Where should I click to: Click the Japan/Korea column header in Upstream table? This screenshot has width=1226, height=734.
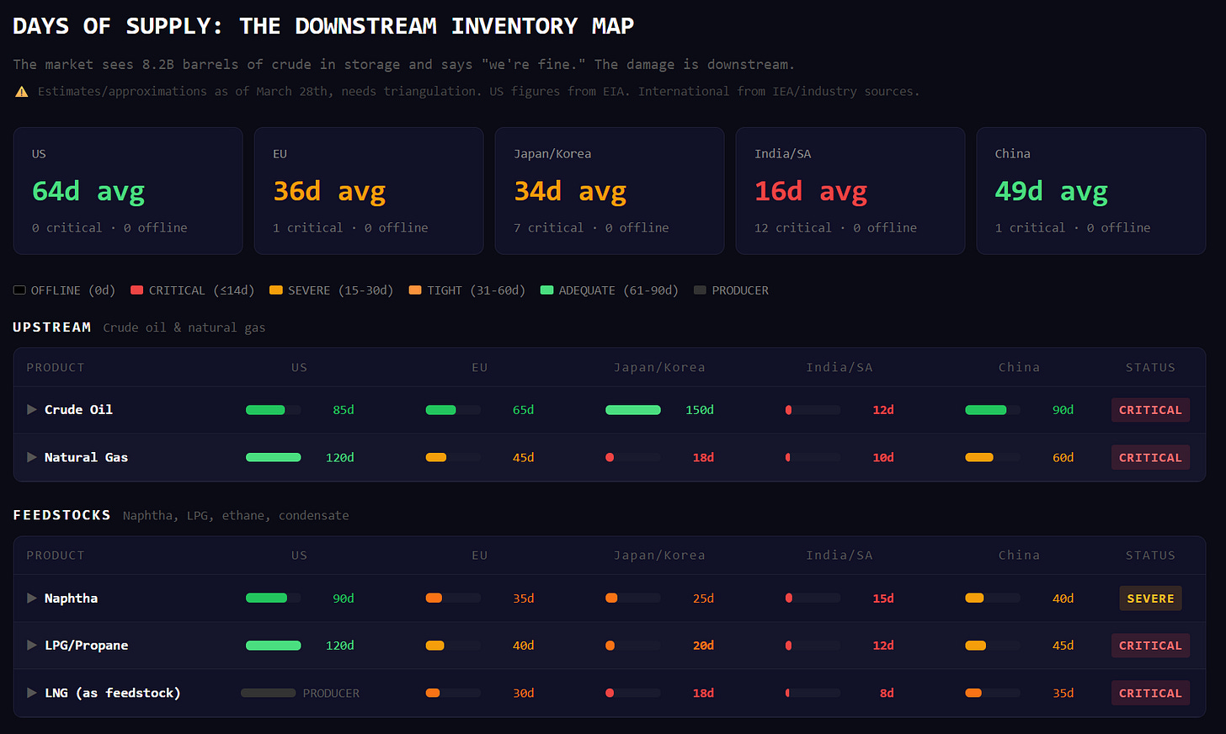pos(659,368)
